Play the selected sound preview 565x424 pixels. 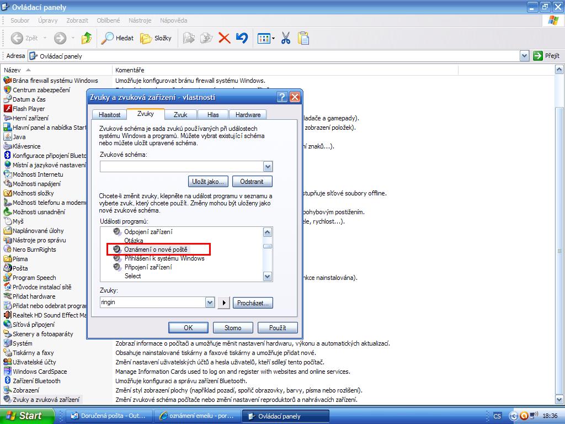point(224,303)
